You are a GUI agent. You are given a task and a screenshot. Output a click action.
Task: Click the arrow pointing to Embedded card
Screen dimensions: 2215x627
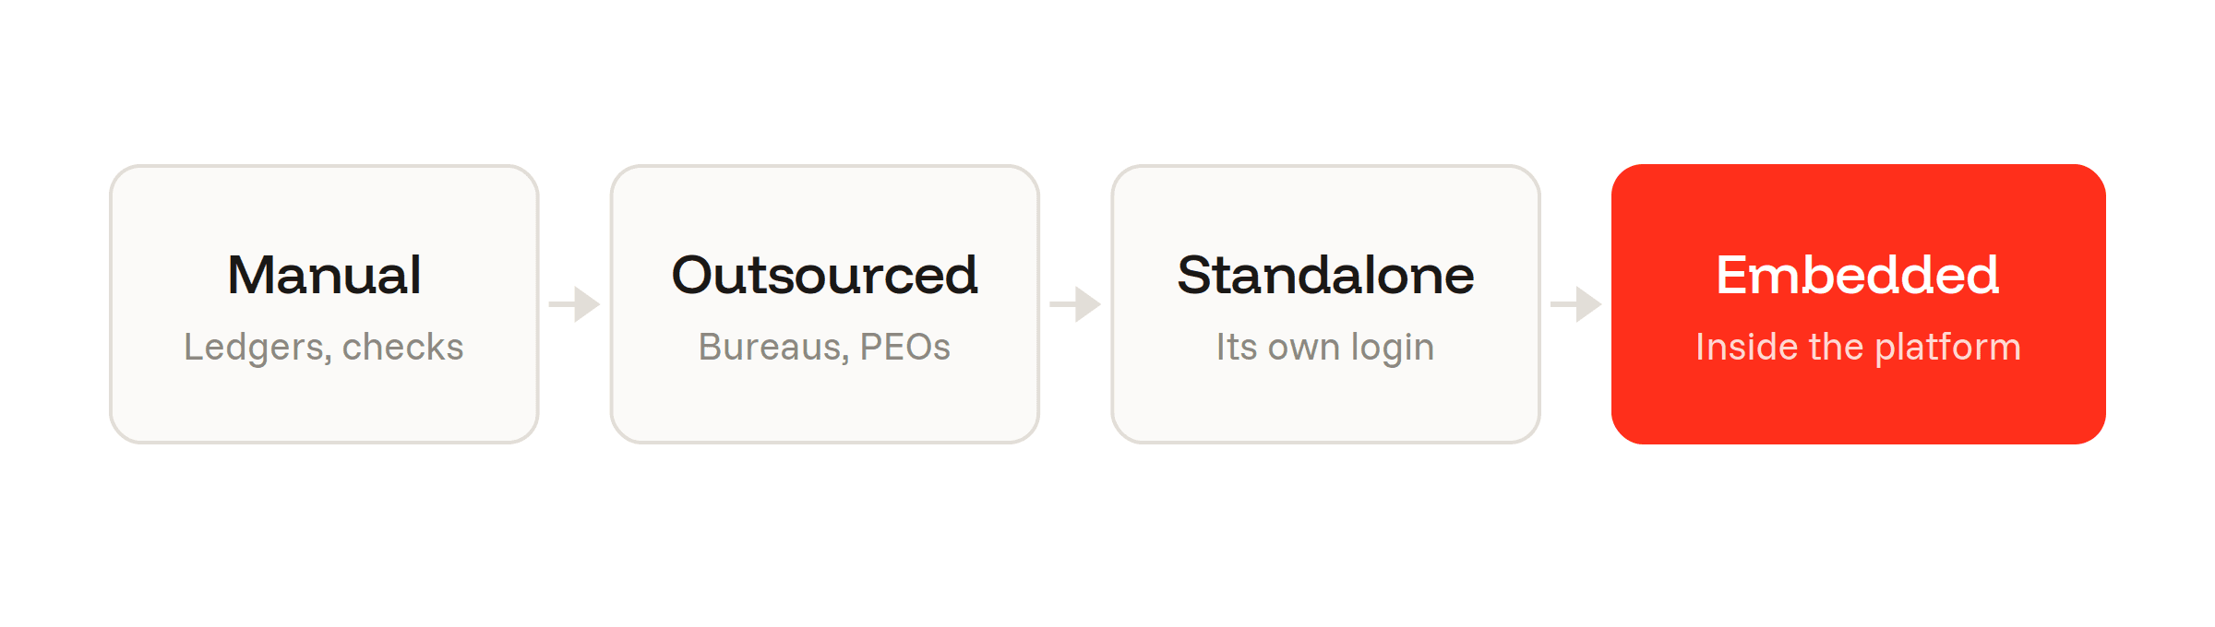1575,304
